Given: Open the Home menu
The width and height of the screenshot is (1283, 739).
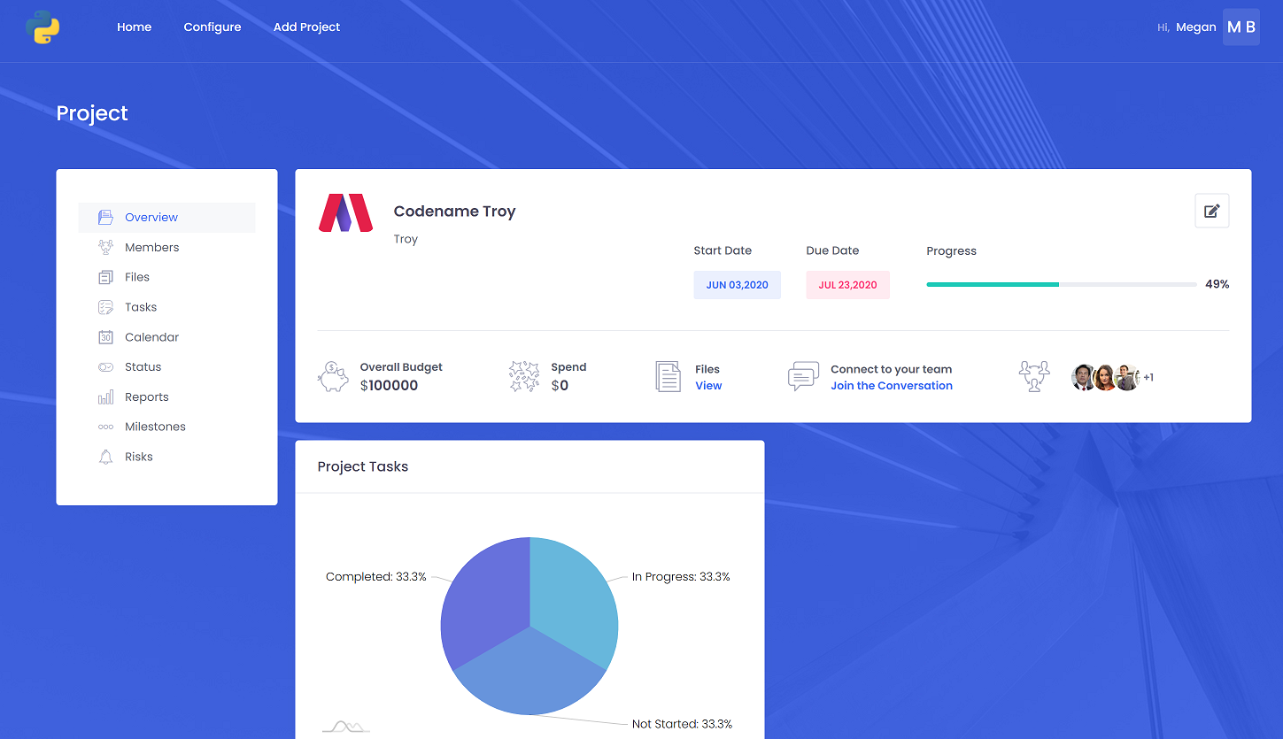Looking at the screenshot, I should 134,27.
